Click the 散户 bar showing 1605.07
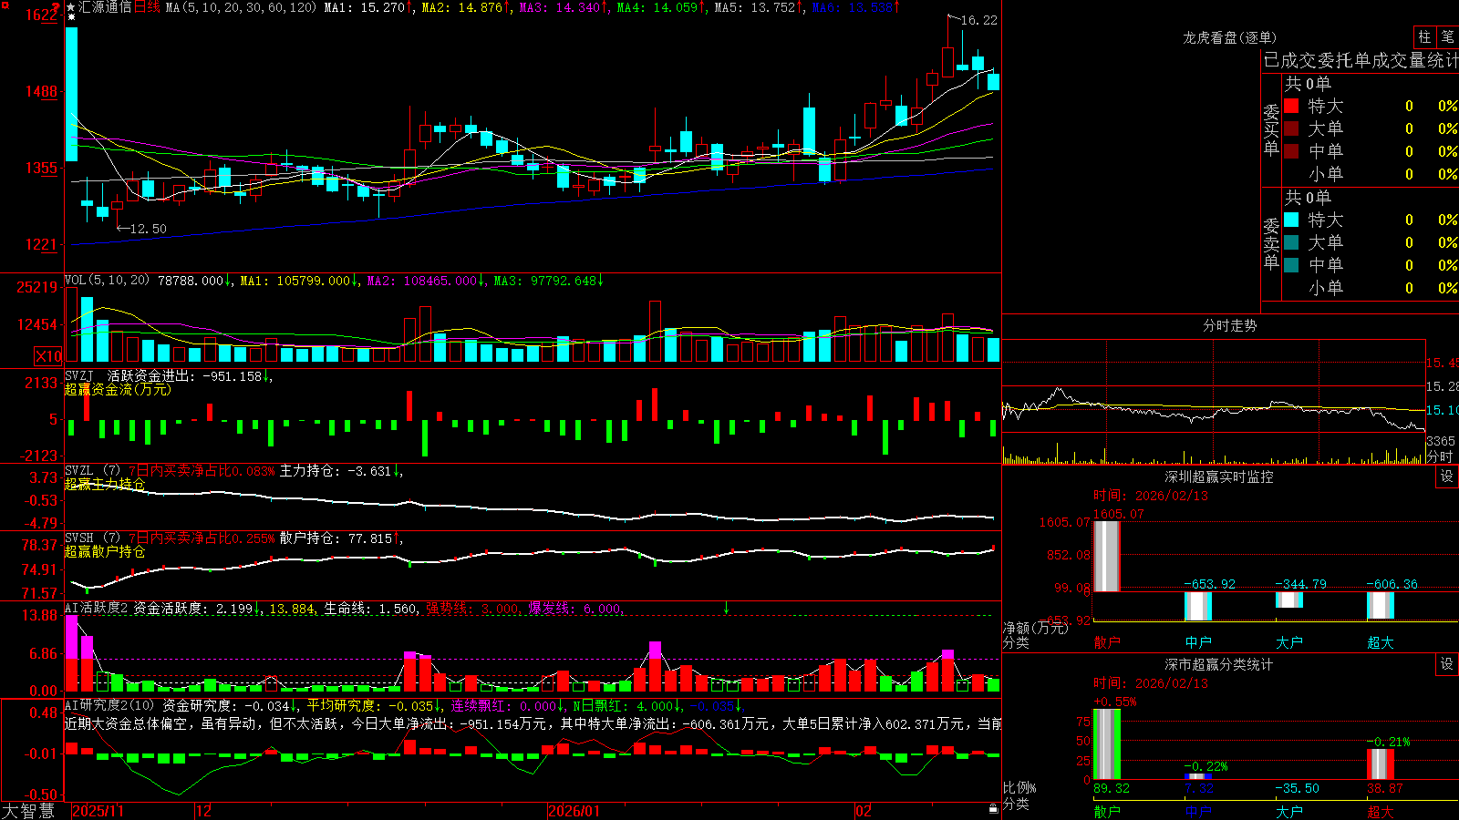 pos(1106,556)
